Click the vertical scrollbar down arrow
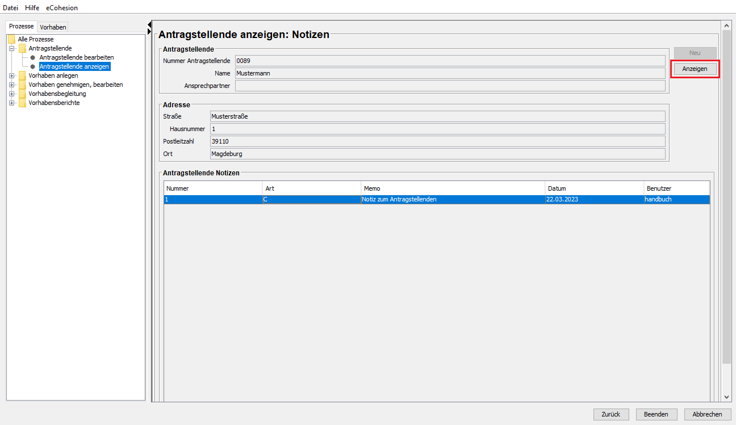The height and width of the screenshot is (425, 736). tap(726, 397)
